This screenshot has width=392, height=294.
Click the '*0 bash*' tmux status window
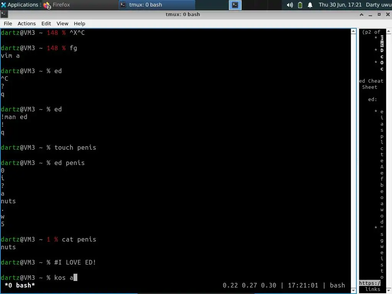[x=20, y=285]
